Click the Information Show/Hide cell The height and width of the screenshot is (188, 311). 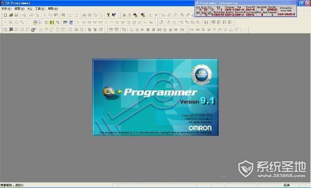(x=286, y=11)
